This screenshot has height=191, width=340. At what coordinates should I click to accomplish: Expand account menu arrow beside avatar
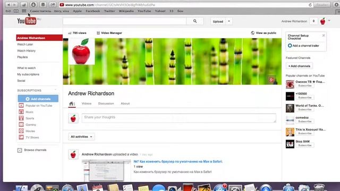click(x=329, y=21)
